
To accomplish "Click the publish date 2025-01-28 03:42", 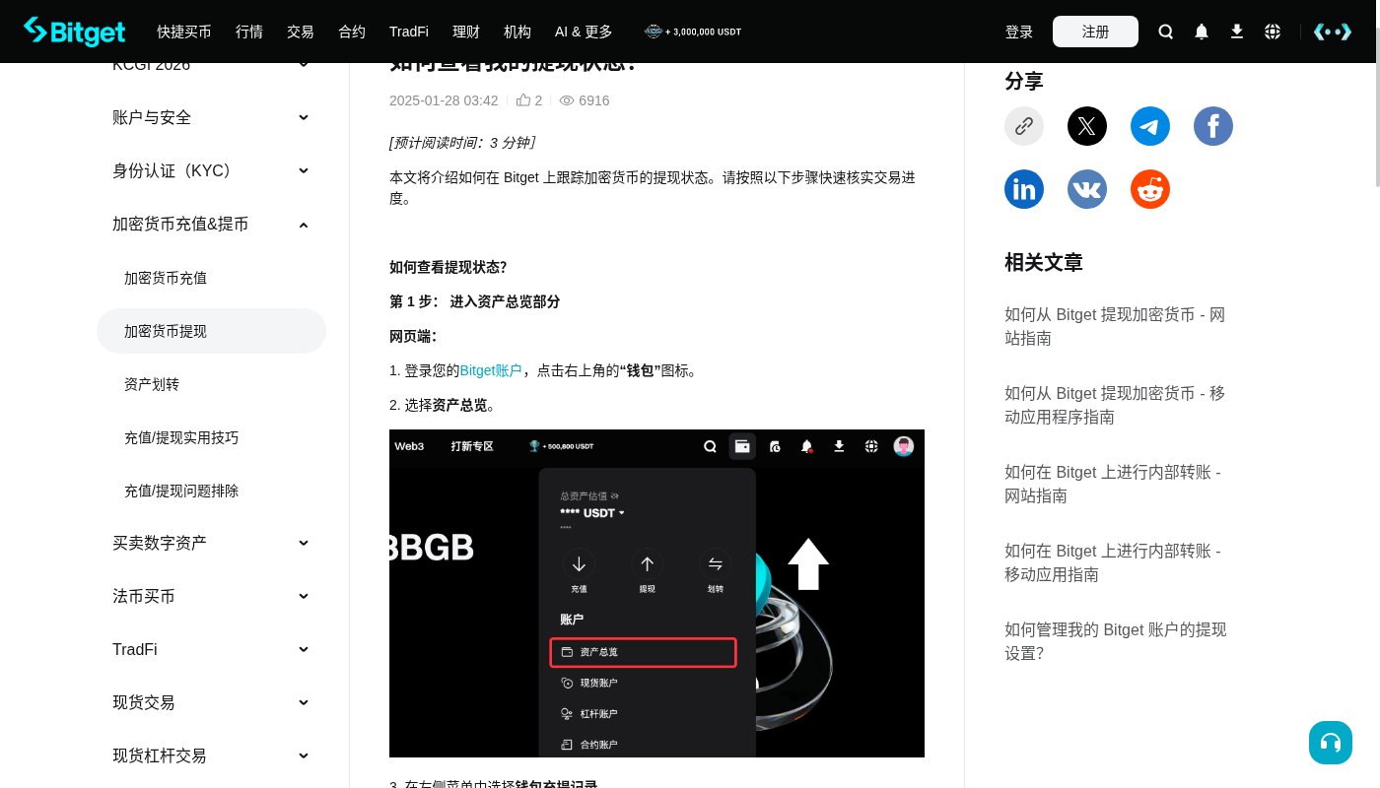I will 444,100.
